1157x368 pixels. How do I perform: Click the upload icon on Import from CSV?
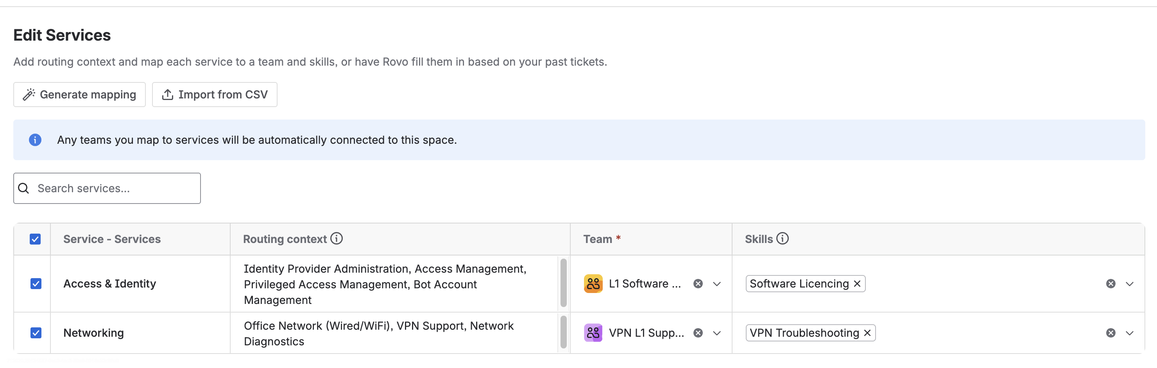click(168, 95)
